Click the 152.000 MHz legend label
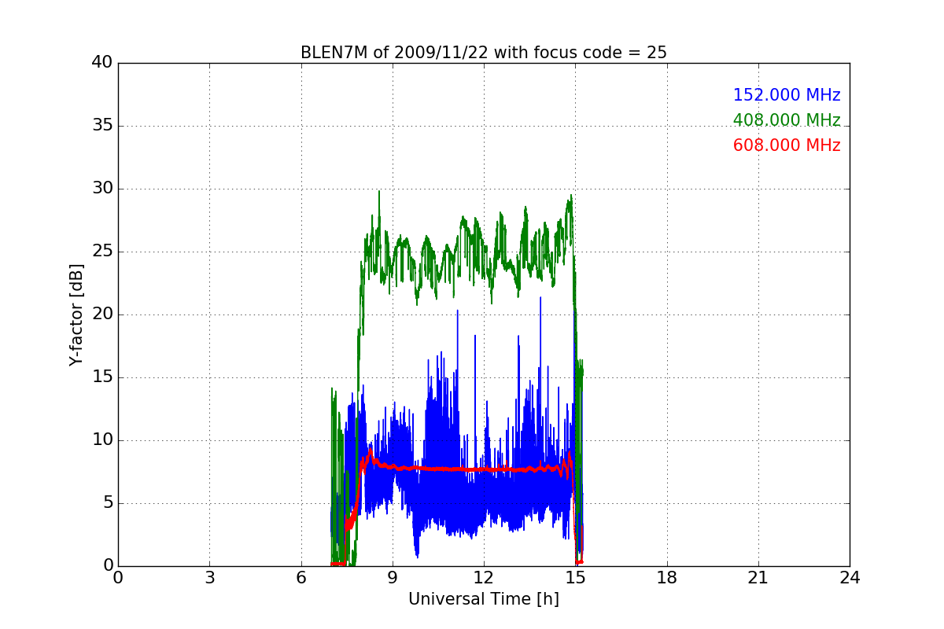 coord(787,95)
